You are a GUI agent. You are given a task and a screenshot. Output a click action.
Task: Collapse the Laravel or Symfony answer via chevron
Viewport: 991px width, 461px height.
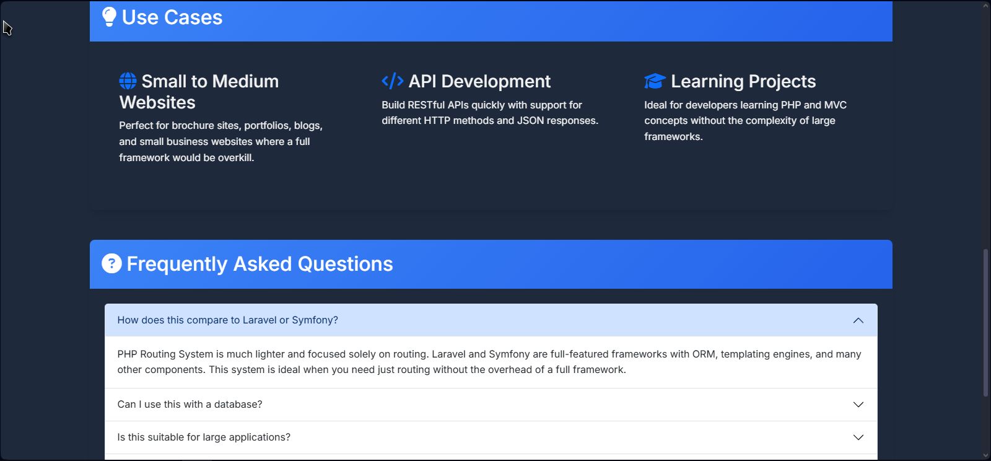click(858, 320)
